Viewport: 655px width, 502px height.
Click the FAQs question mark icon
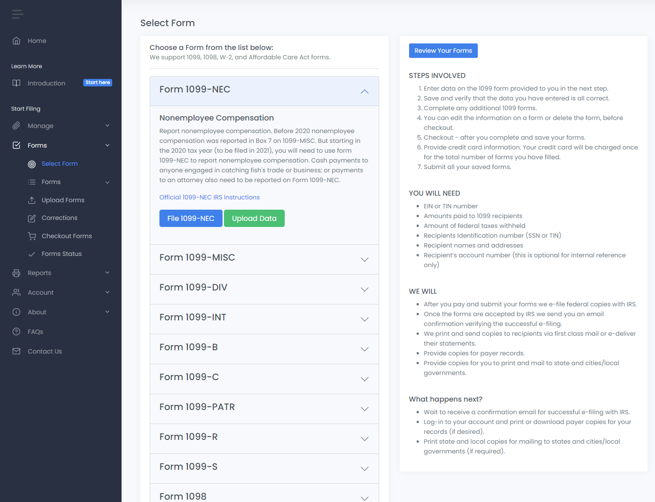[16, 332]
